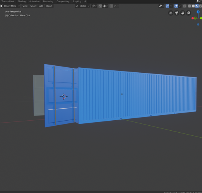Click the magnifier zoom-view icon
The width and height of the screenshot is (202, 193).
coord(188,13)
